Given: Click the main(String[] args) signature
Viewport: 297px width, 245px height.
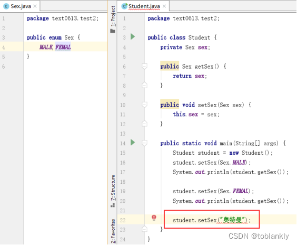Looking at the screenshot, I should coord(223,143).
